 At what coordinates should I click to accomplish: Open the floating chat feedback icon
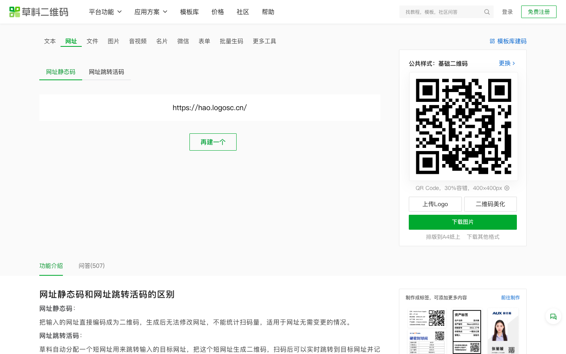[553, 317]
